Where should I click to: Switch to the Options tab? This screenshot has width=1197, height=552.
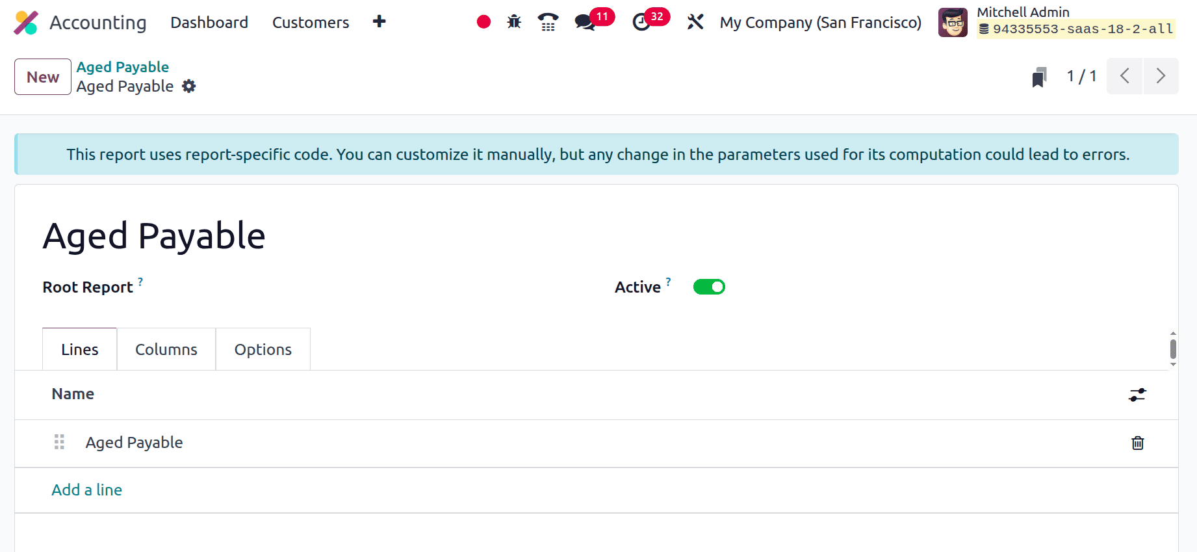tap(263, 349)
